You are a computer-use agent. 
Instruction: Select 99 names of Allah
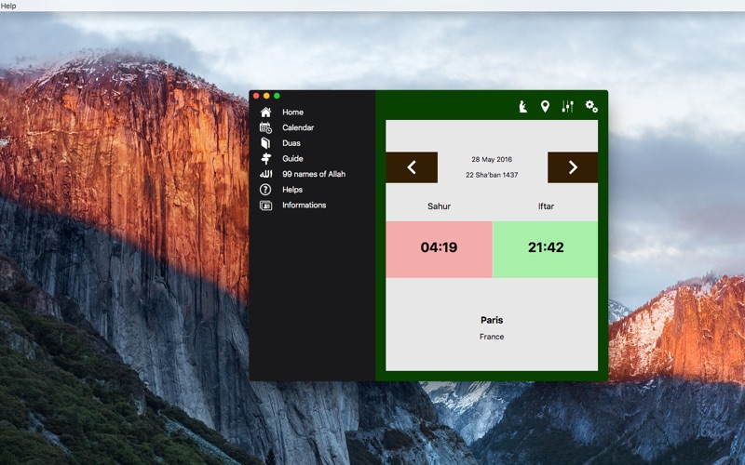314,174
